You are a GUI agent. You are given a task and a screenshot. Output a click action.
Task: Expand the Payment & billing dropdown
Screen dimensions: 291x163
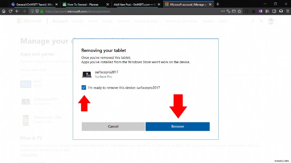(148, 21)
